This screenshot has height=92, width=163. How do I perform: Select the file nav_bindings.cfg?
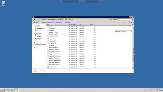tap(52, 44)
